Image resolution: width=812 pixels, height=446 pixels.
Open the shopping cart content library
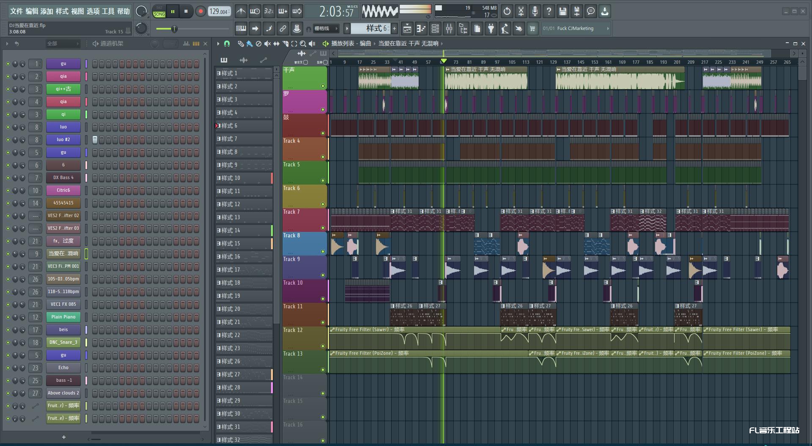coord(532,29)
